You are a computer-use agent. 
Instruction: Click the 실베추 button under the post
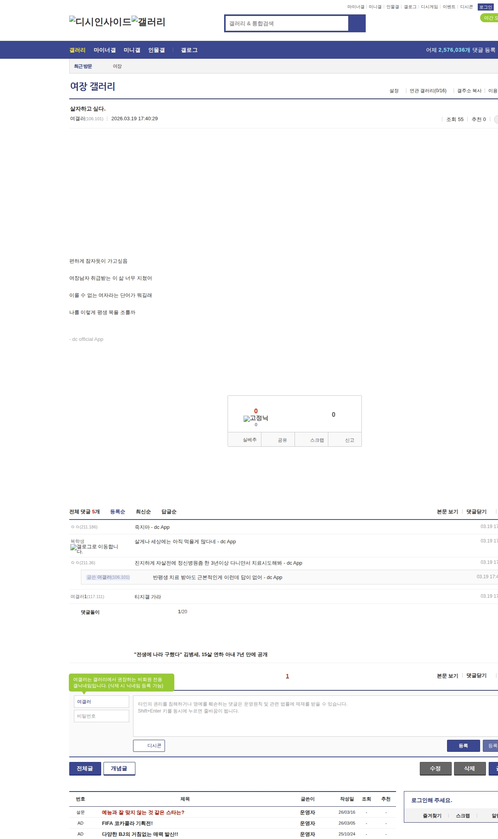click(249, 440)
